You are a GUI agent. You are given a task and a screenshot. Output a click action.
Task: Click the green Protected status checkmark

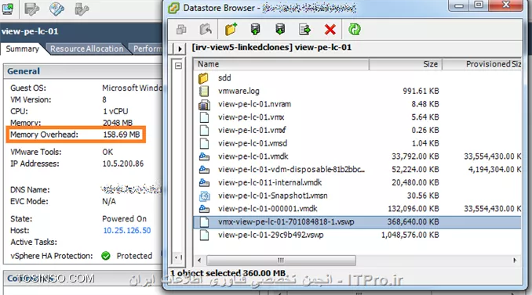(106, 256)
